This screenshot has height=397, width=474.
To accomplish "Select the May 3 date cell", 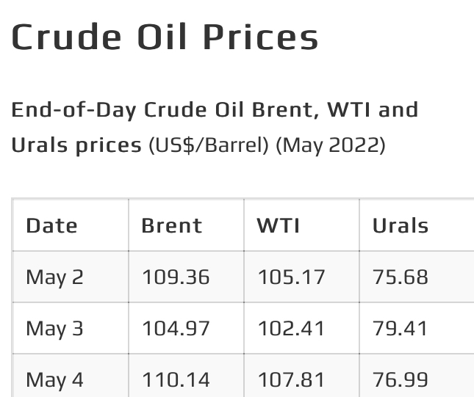I will tap(54, 329).
